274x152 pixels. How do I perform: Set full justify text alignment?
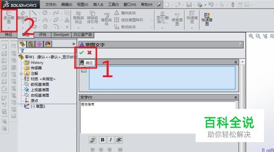pos(120,150)
